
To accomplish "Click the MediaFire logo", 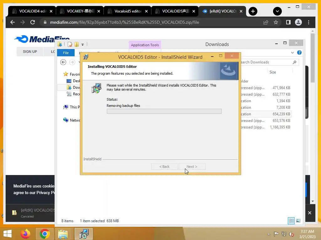I will coord(42,39).
